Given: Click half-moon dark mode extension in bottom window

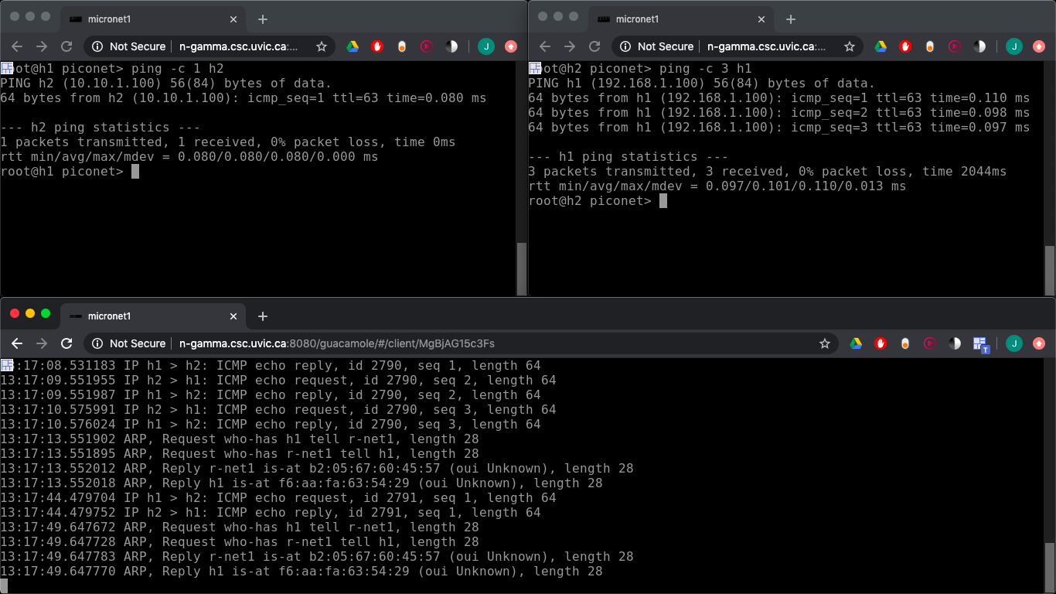Looking at the screenshot, I should [x=955, y=343].
